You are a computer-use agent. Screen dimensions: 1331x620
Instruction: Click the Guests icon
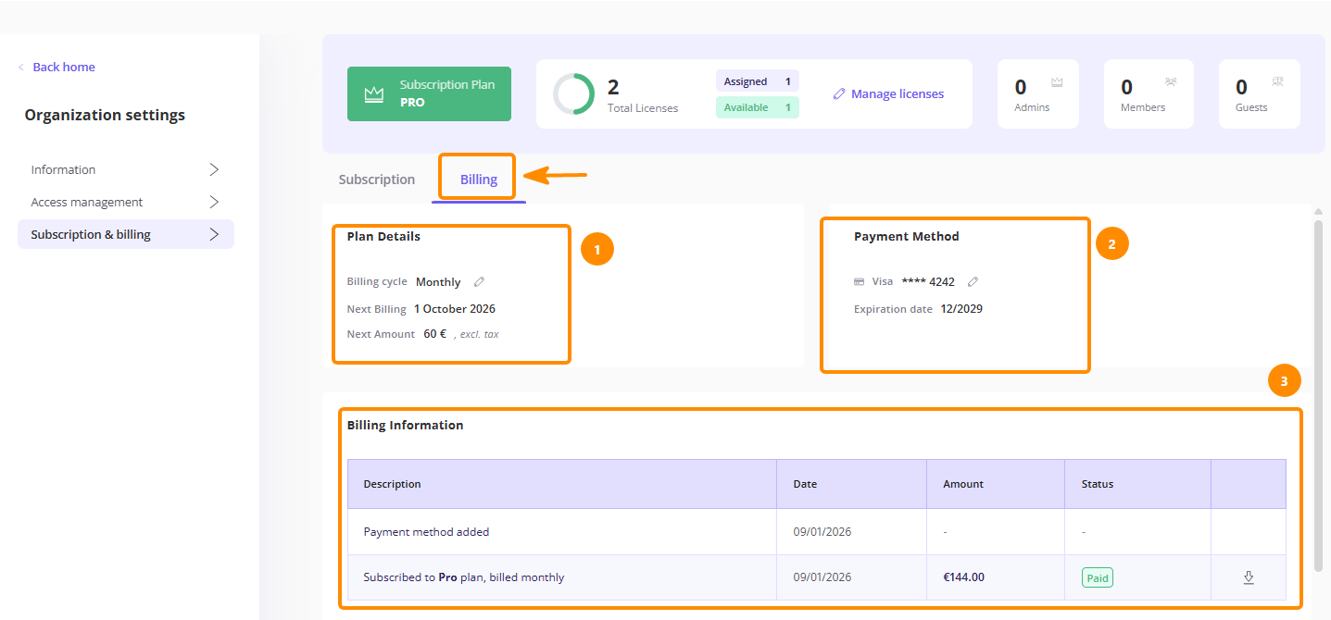click(x=1277, y=82)
